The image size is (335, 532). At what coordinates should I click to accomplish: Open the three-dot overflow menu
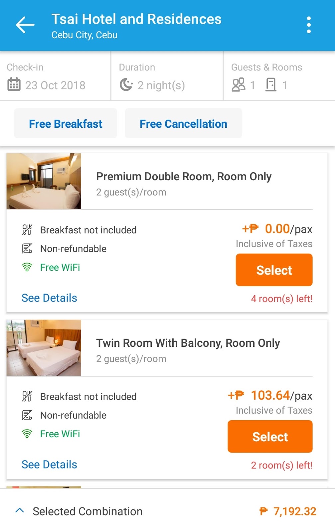click(309, 25)
